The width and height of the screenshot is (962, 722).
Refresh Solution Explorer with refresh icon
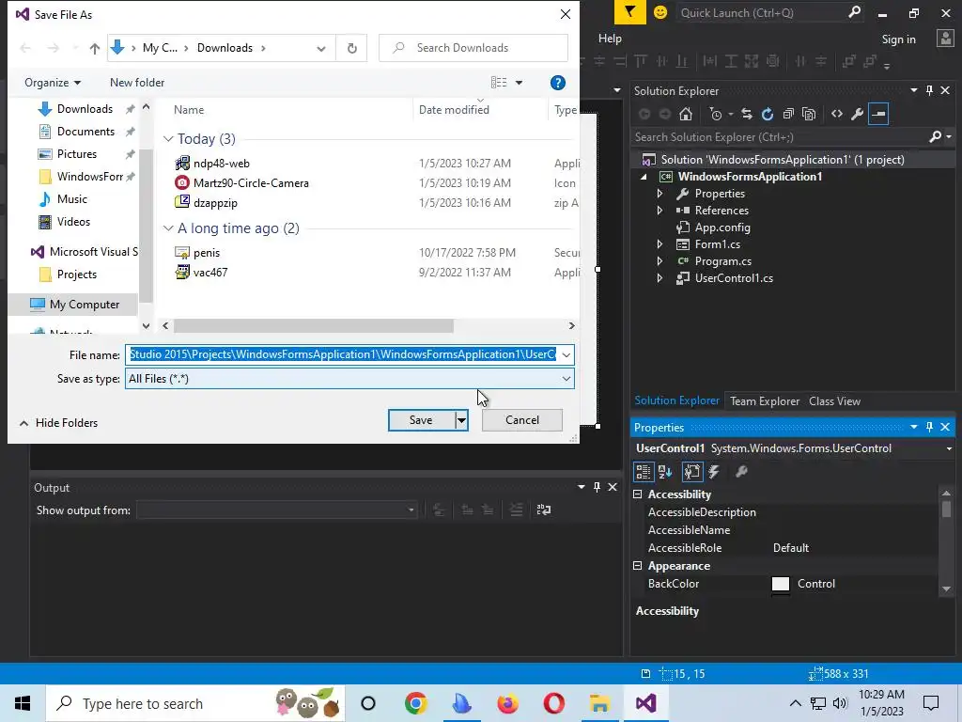(767, 114)
